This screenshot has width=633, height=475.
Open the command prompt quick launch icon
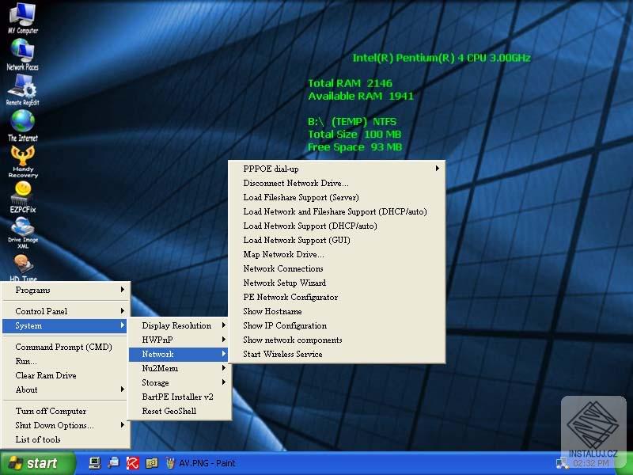(95, 463)
